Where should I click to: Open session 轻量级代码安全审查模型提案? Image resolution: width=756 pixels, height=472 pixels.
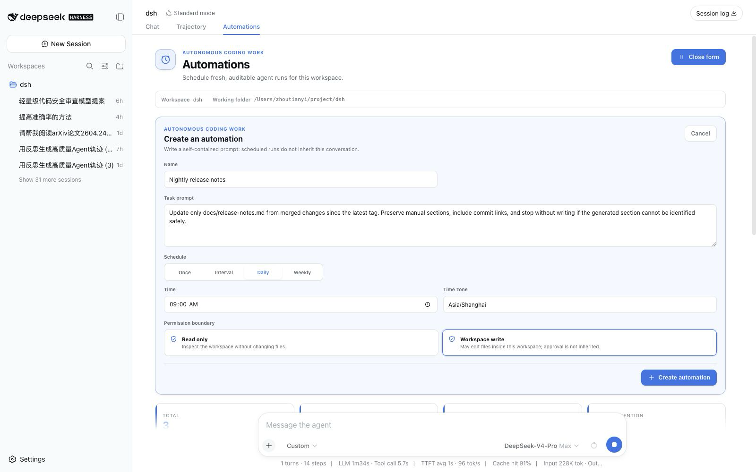tap(66, 101)
